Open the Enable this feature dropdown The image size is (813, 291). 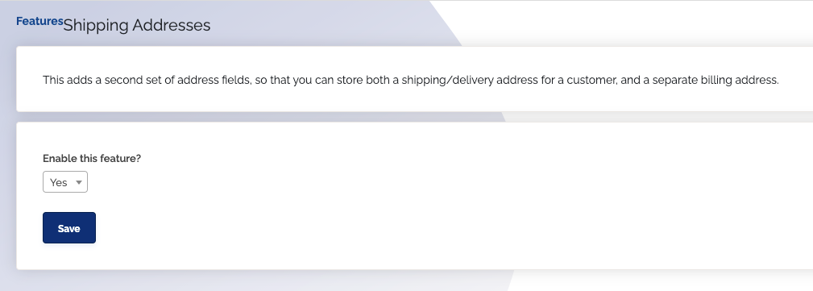coord(64,182)
